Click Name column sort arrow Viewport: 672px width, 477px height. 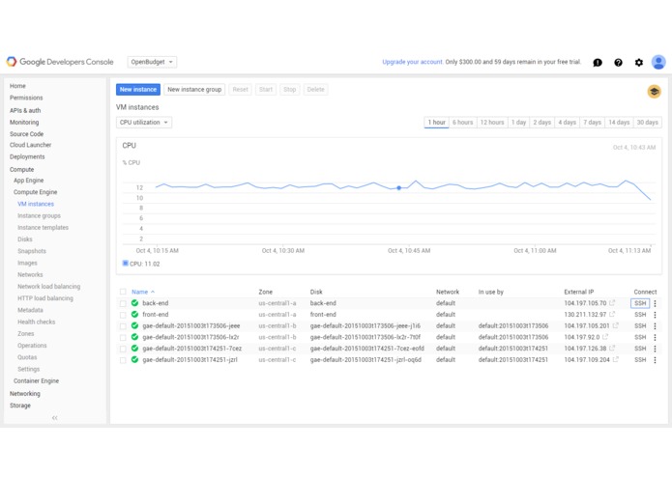point(153,292)
